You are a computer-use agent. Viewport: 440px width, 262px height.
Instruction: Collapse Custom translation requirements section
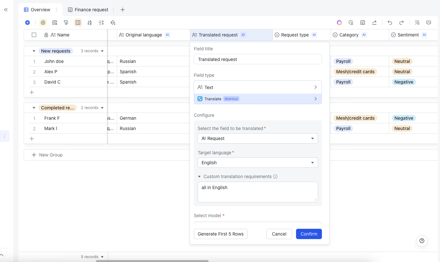(x=199, y=177)
